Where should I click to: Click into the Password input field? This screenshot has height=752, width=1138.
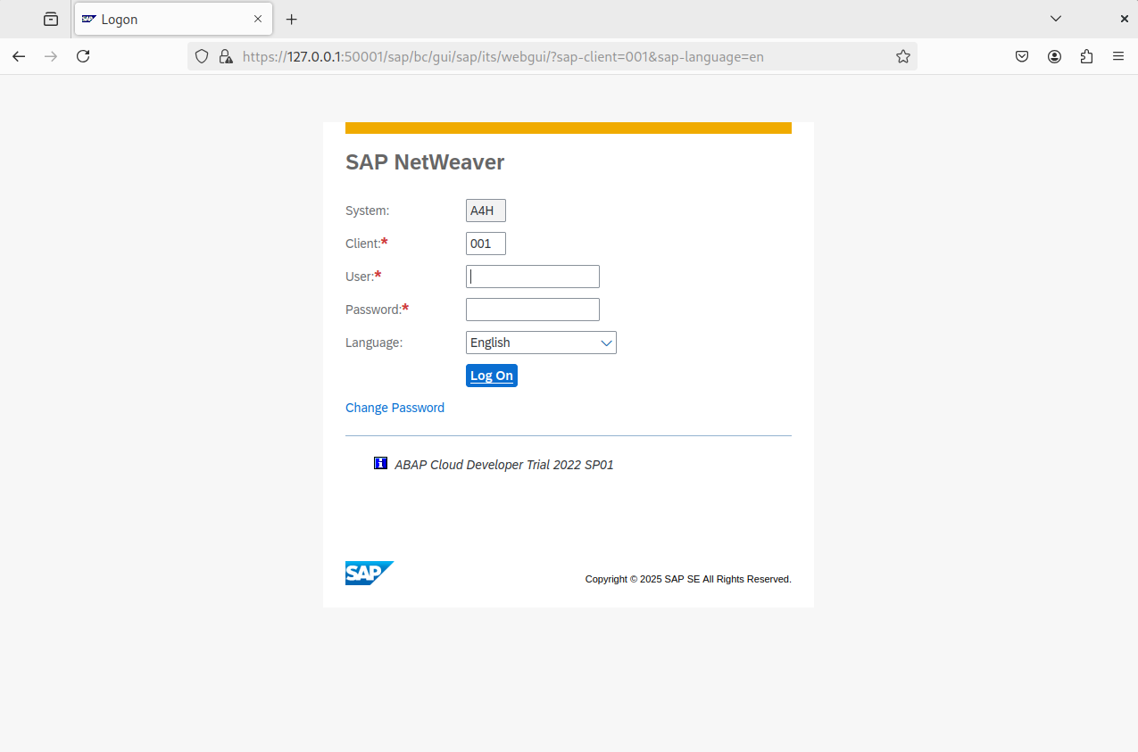point(533,310)
